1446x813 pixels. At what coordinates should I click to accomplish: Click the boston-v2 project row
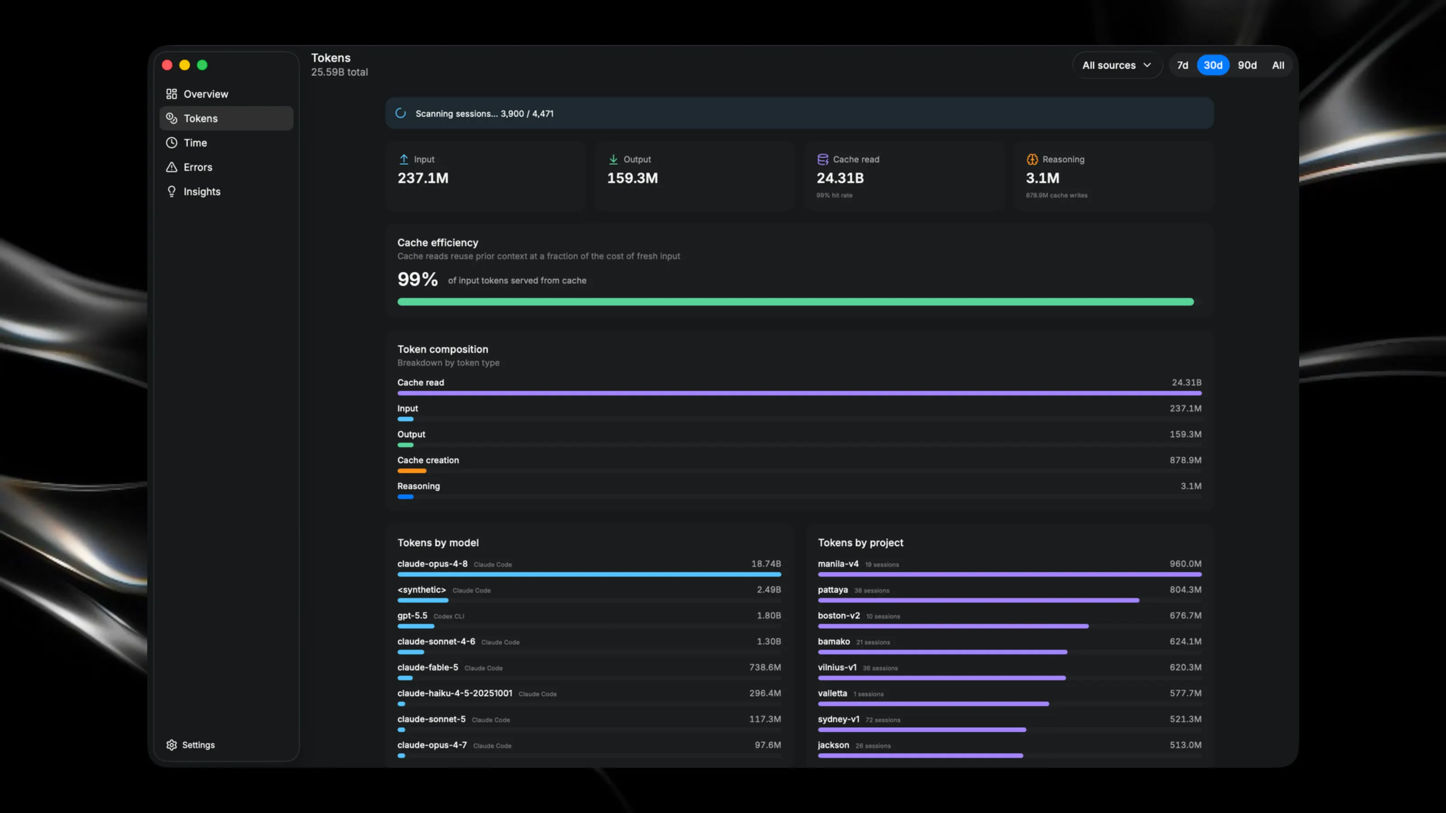click(x=1009, y=619)
